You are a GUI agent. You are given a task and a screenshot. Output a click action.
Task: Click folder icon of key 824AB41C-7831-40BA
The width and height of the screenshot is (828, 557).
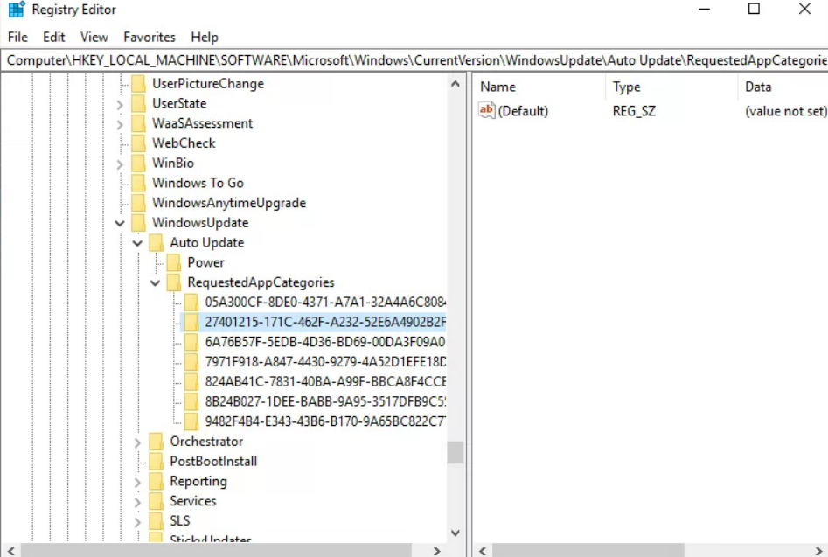click(191, 382)
